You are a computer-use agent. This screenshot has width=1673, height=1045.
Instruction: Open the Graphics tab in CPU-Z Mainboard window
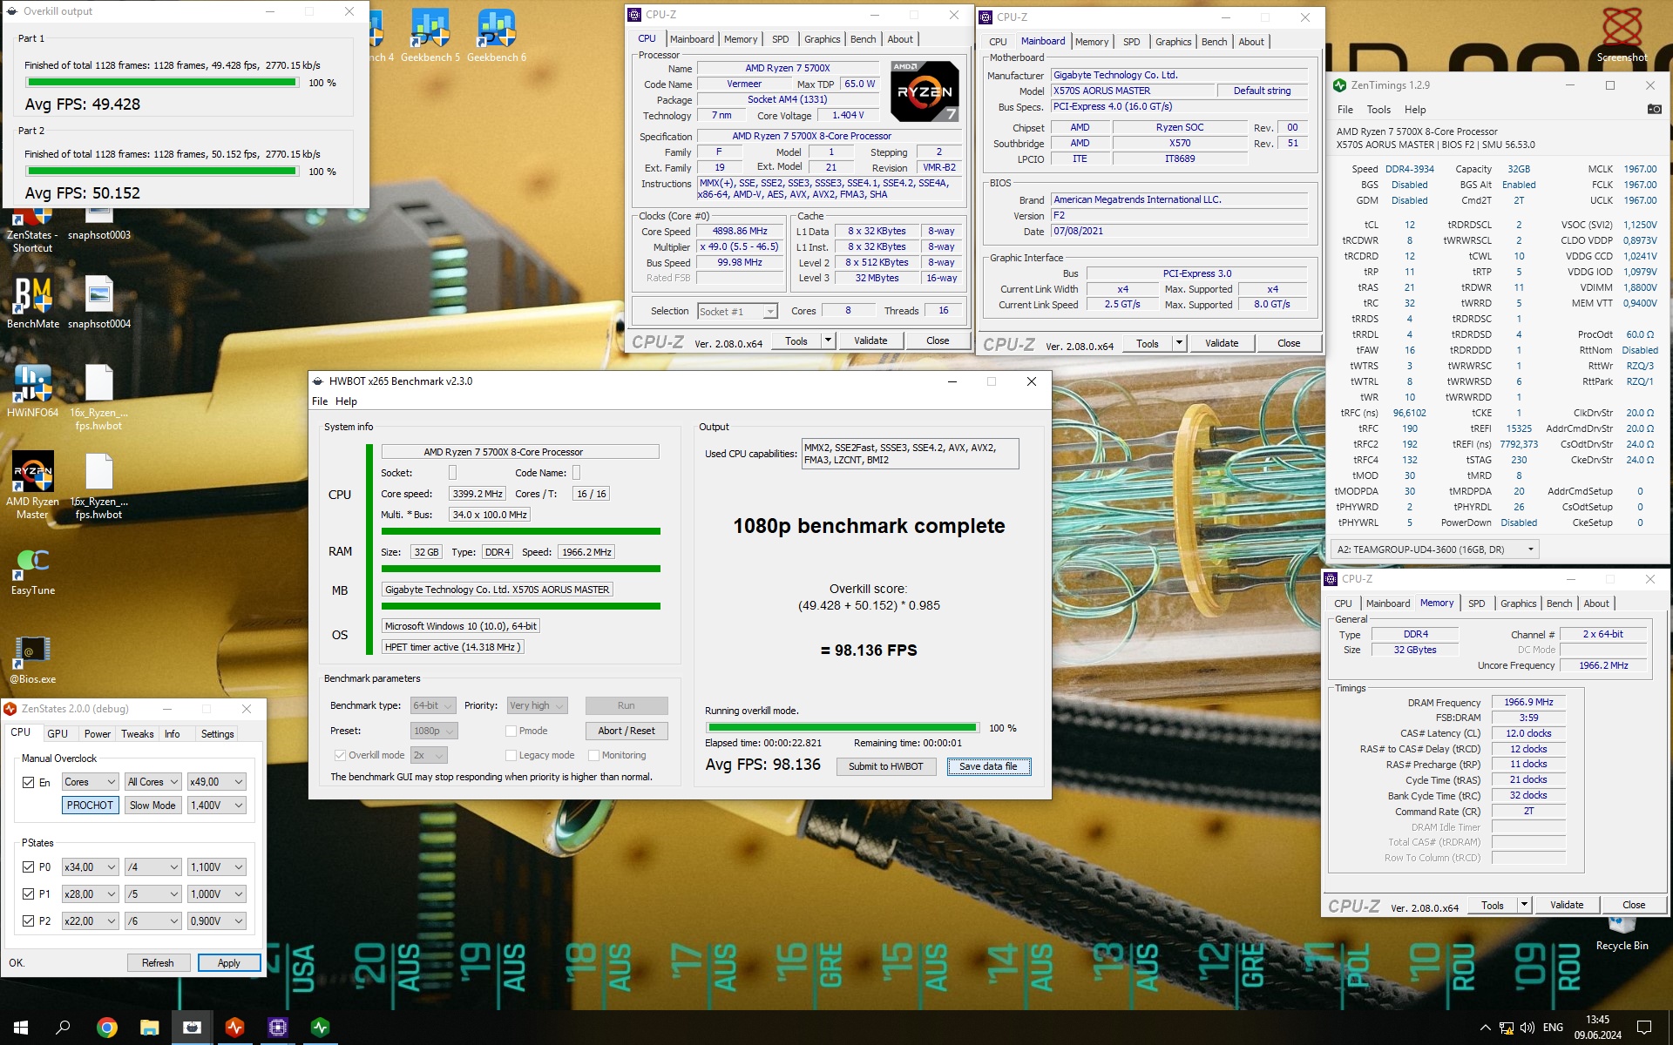(x=1173, y=42)
